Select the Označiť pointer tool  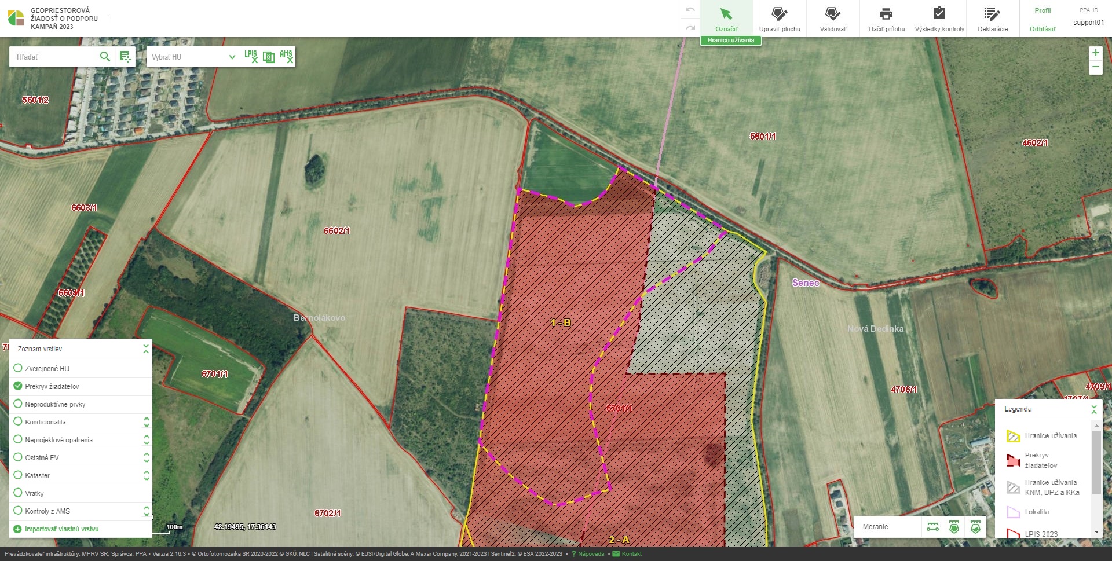(726, 19)
